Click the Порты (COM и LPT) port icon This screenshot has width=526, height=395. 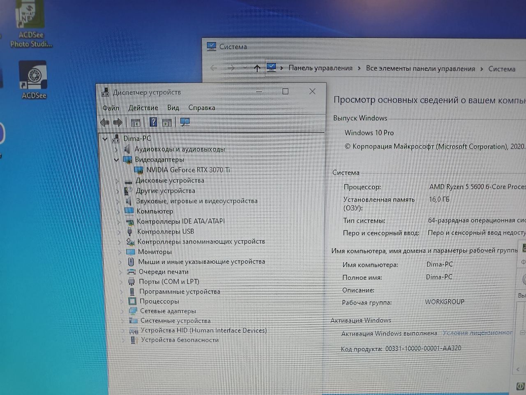click(131, 281)
